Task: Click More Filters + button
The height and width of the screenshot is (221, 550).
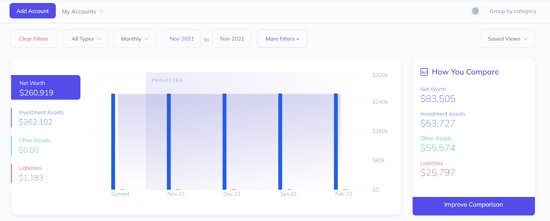Action: tap(282, 39)
